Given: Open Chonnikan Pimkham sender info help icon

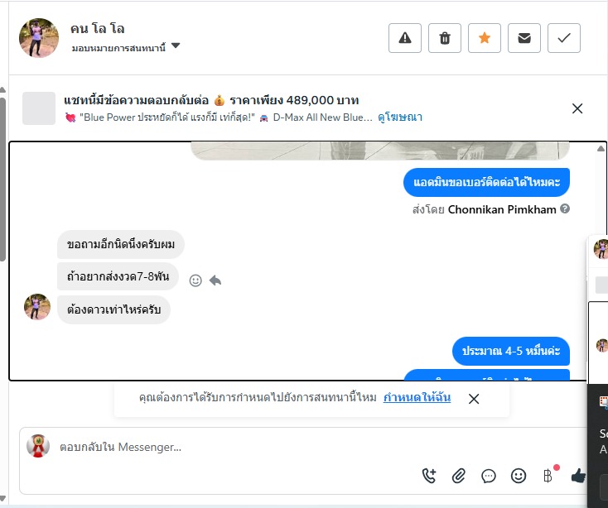Looking at the screenshot, I should (x=566, y=208).
